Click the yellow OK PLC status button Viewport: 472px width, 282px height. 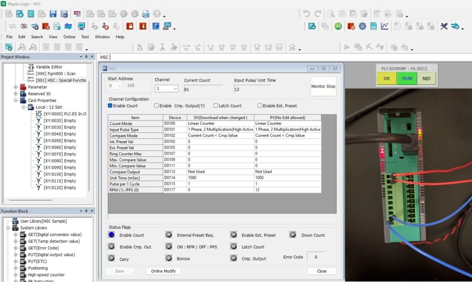click(x=387, y=78)
